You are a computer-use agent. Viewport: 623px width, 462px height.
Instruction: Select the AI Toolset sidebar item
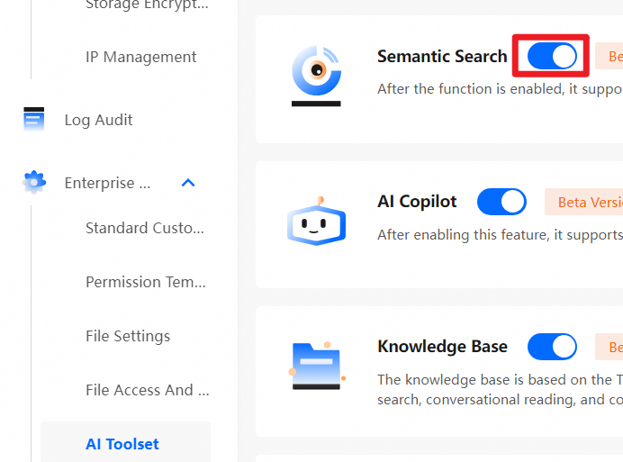(122, 444)
